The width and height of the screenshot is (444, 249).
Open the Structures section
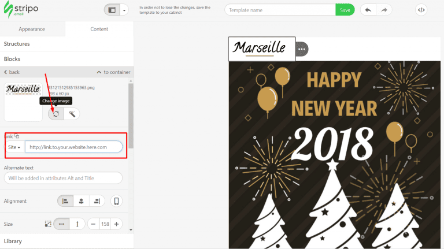coord(17,44)
